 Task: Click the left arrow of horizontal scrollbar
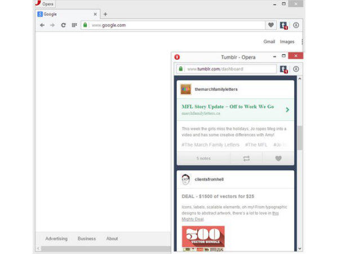tap(38, 248)
